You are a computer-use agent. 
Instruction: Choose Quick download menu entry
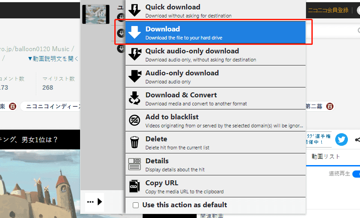point(216,11)
